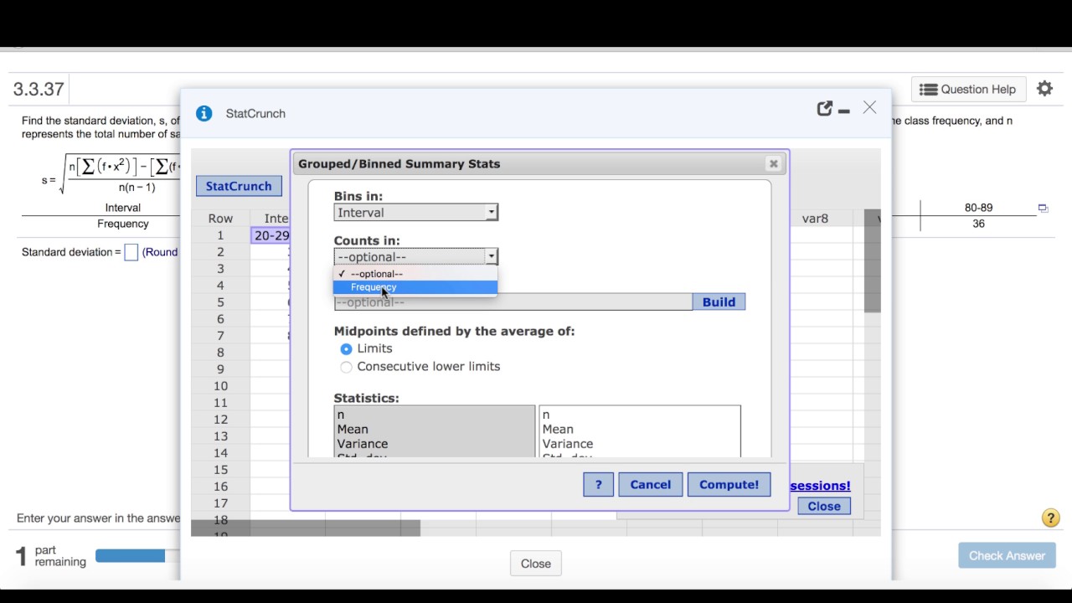Click the Where expression input field
The width and height of the screenshot is (1072, 603).
(513, 301)
